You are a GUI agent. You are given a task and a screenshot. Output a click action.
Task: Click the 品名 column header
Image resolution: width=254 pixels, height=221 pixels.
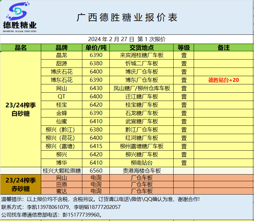coord(21,48)
